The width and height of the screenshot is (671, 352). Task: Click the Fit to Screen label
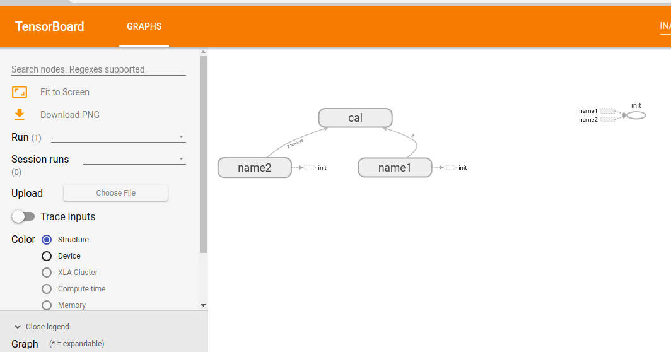[65, 92]
